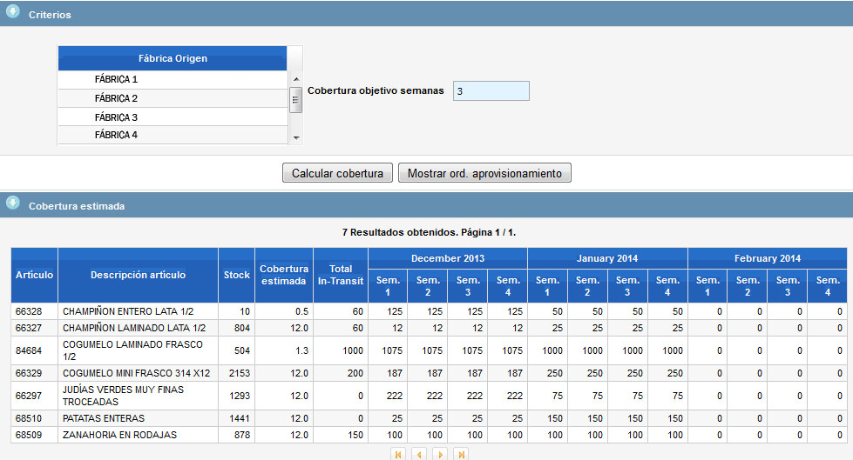
Task: Click the factory list scroll up arrow
Action: coord(296,79)
